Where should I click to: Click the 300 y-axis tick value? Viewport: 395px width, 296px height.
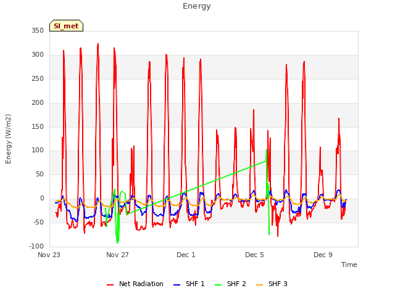[x=38, y=55]
